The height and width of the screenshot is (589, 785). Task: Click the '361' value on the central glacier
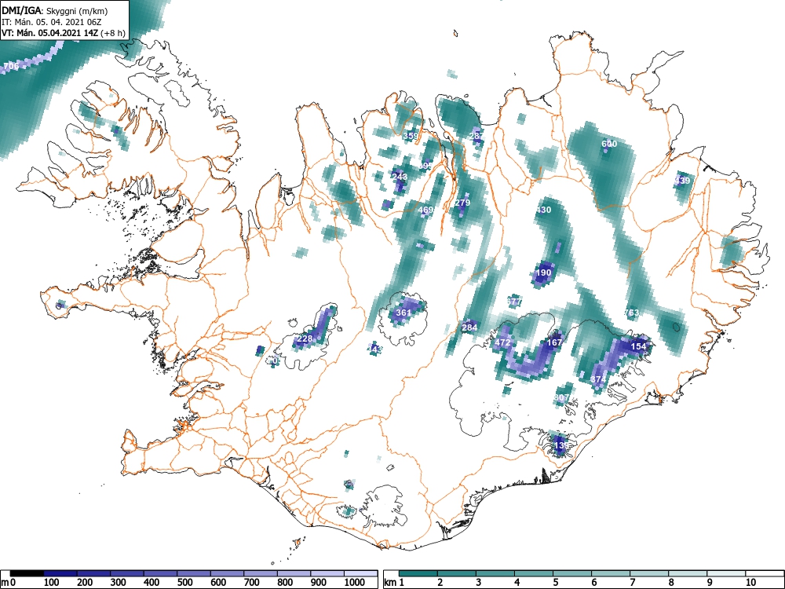pyautogui.click(x=403, y=313)
